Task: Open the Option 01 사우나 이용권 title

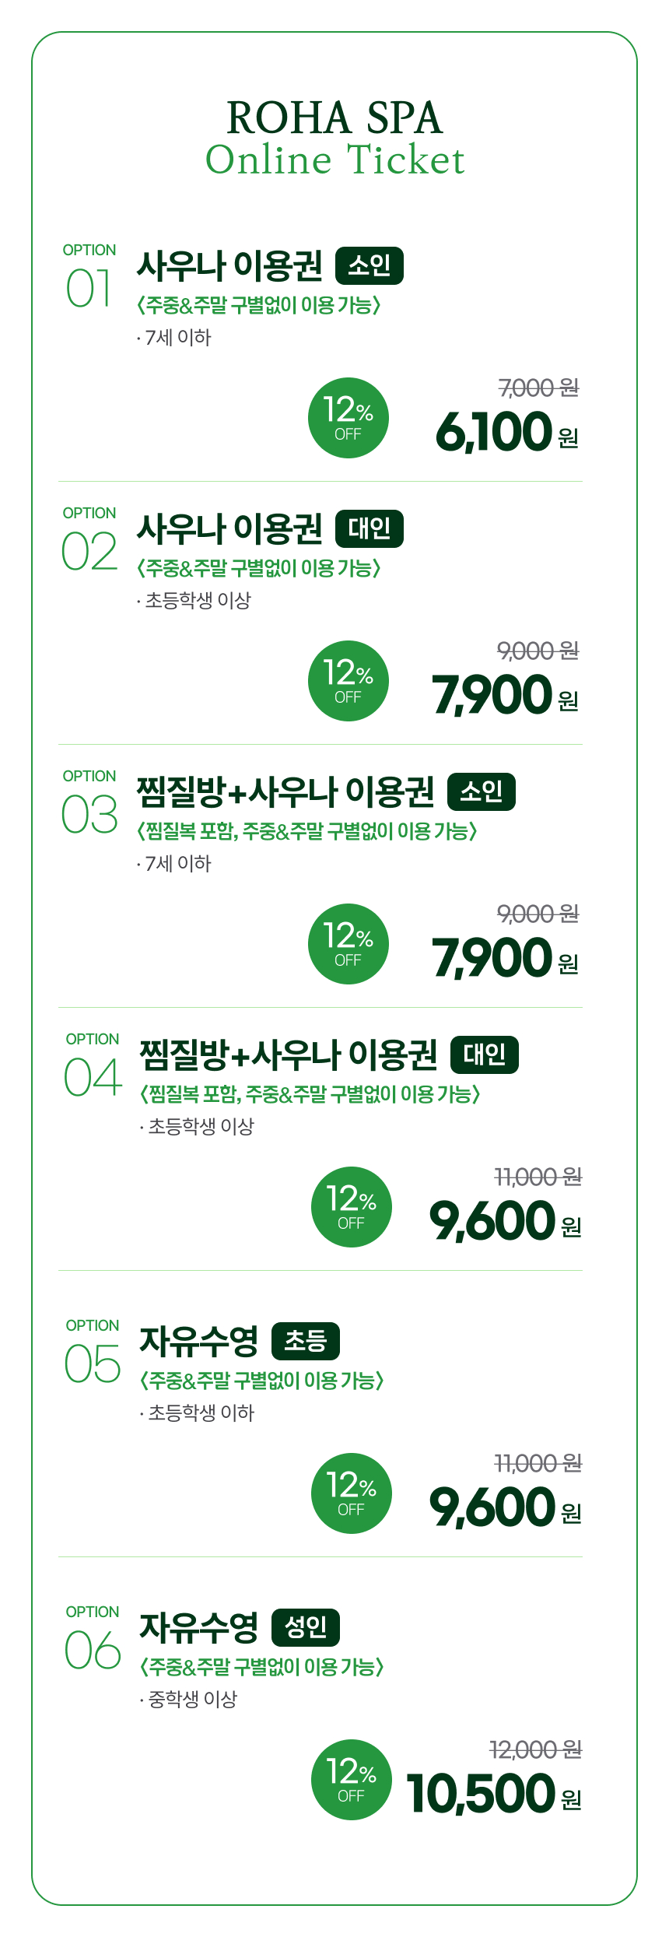Action: (x=229, y=266)
